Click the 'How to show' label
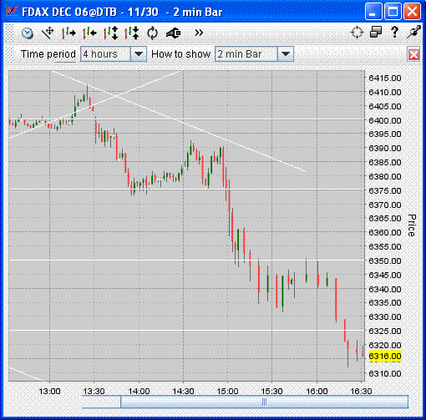This screenshot has height=420, width=426. pos(180,54)
